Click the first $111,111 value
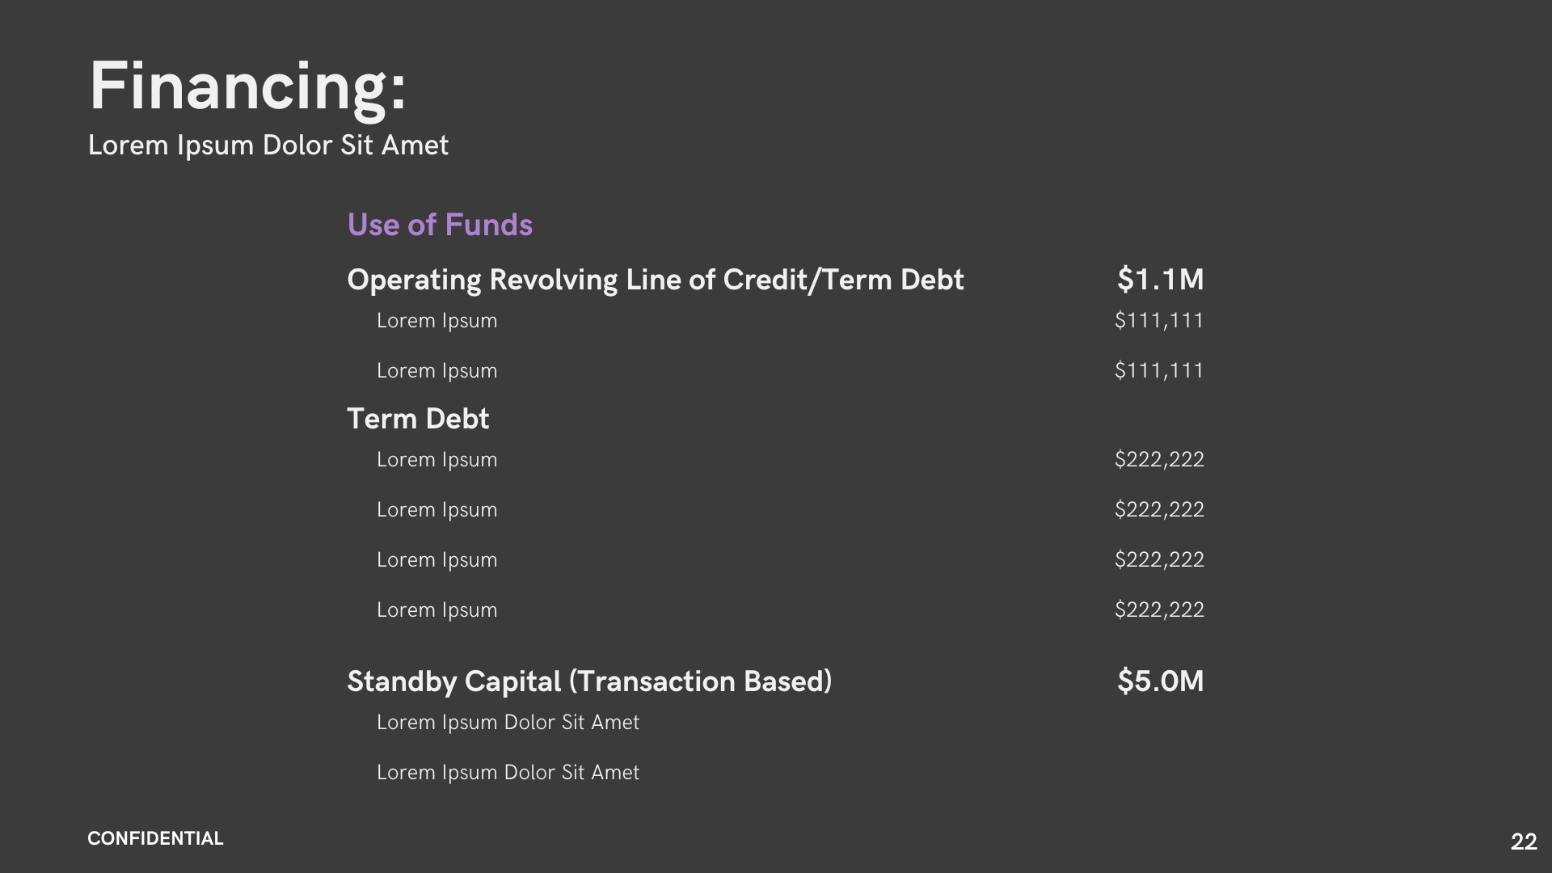This screenshot has width=1552, height=873. [x=1159, y=320]
